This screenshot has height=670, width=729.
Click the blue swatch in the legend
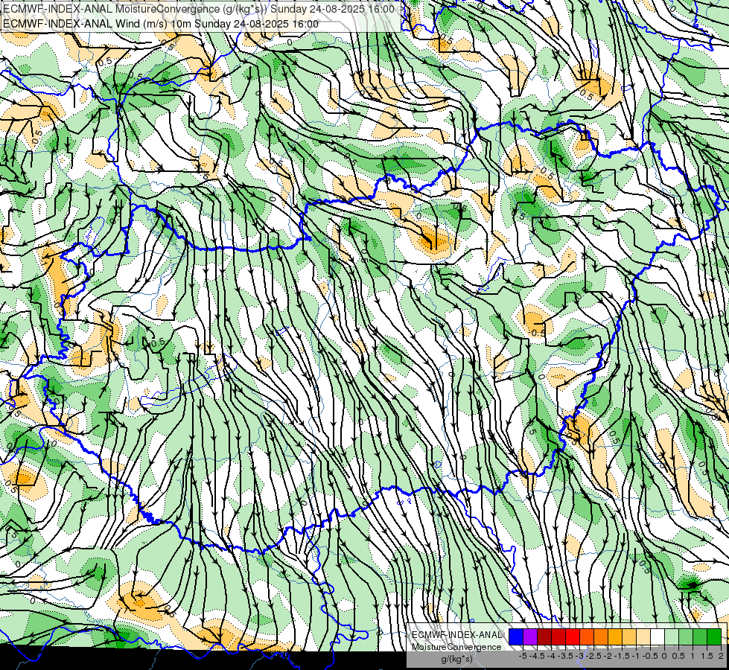pyautogui.click(x=516, y=637)
